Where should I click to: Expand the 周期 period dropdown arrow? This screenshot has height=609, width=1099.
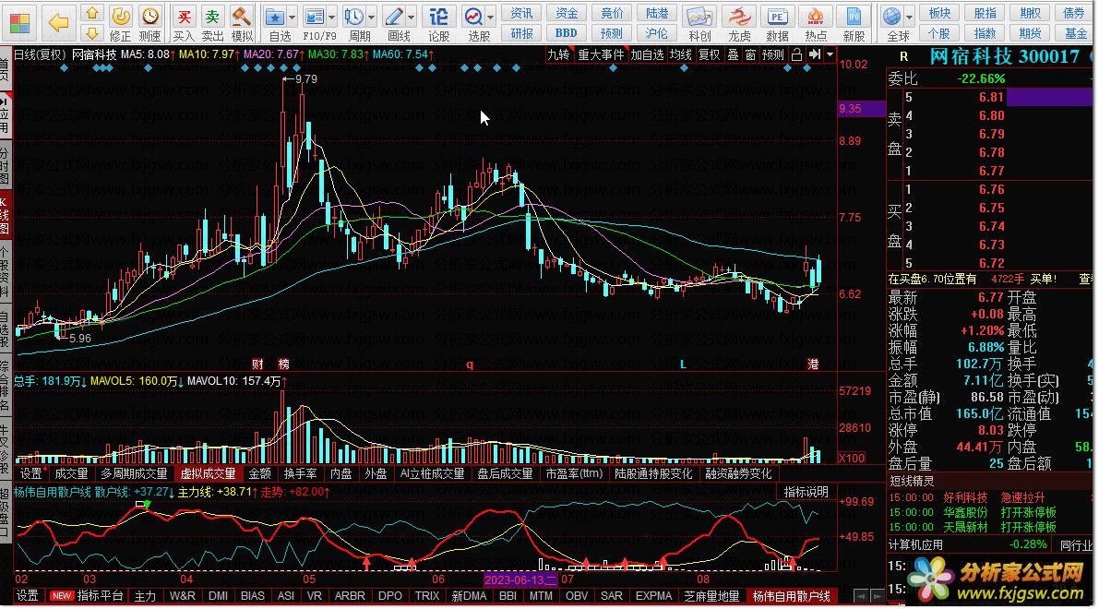372,17
